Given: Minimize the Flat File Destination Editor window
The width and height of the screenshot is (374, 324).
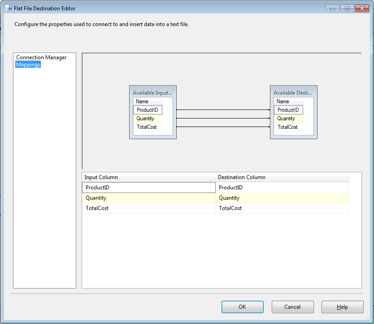Looking at the screenshot, I should [332, 9].
